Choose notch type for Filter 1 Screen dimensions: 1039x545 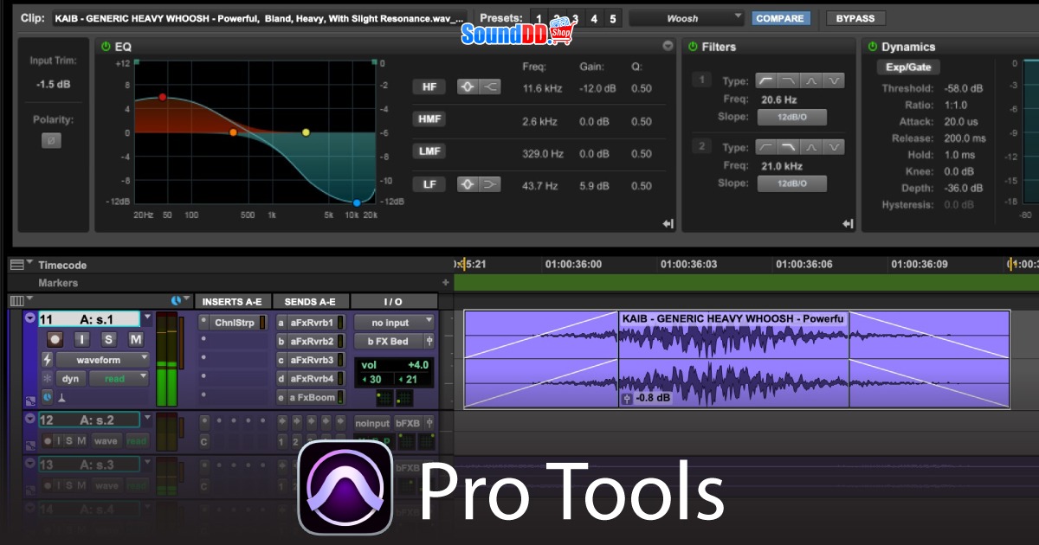[x=833, y=80]
